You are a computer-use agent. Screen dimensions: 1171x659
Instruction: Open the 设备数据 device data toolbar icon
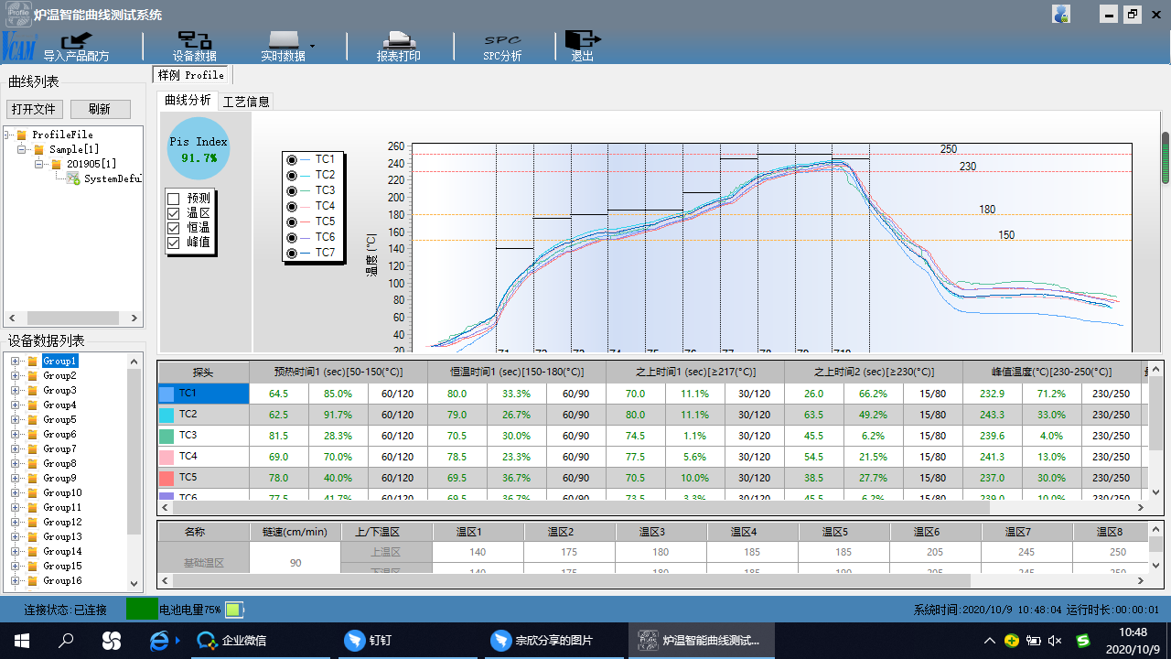(x=194, y=40)
